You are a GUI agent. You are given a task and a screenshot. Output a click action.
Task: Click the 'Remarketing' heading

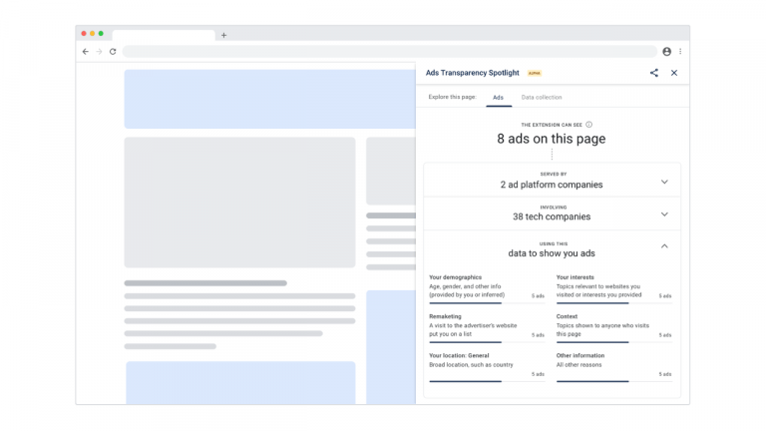click(x=445, y=316)
